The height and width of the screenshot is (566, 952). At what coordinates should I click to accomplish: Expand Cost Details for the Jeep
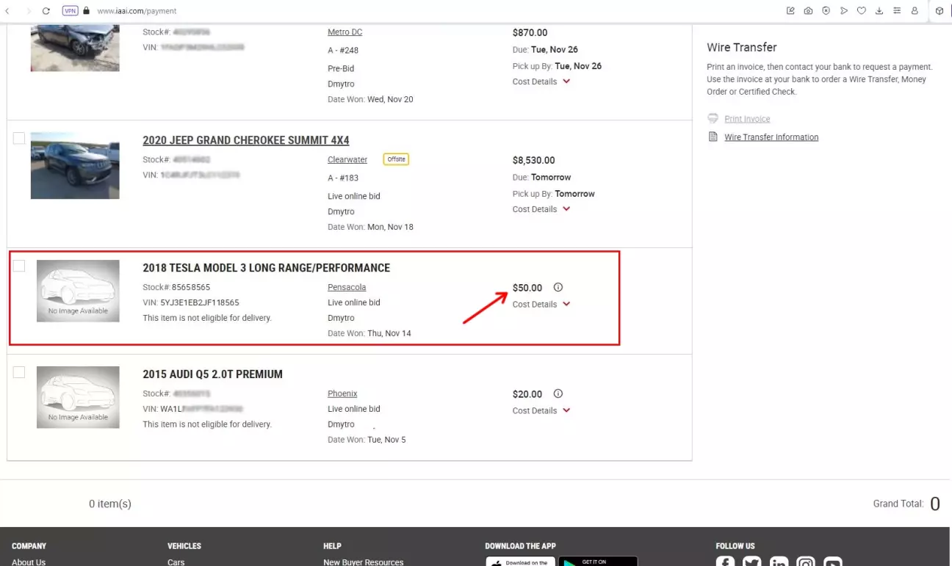(x=541, y=209)
